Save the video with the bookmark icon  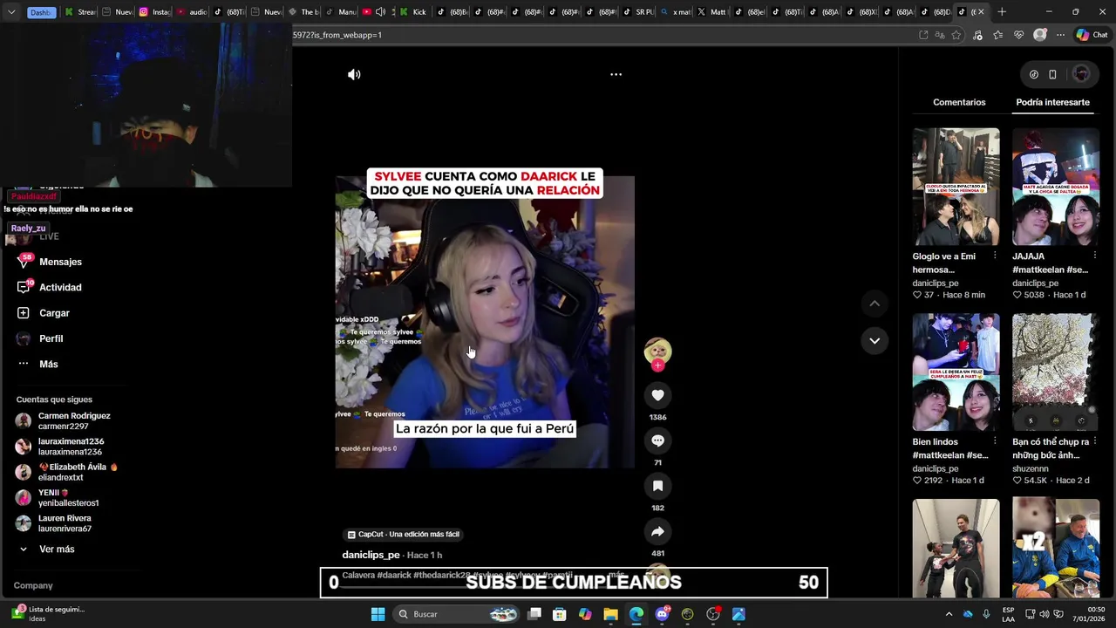pyautogui.click(x=657, y=486)
